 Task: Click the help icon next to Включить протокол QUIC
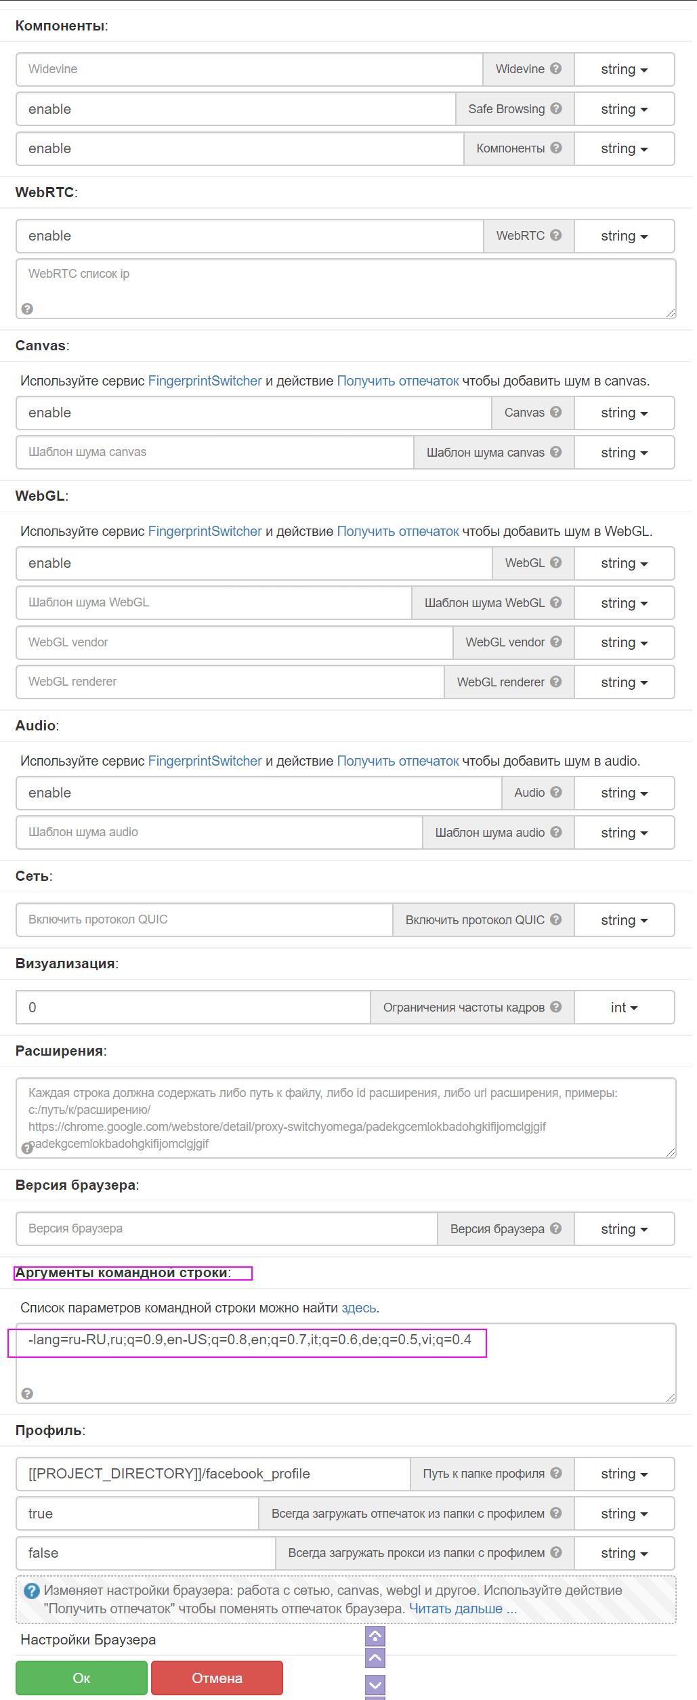pyautogui.click(x=555, y=919)
